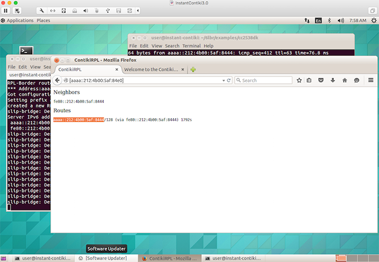Open Terminal menu in cc2538dk terminal
Image resolution: width=379 pixels, height=262 pixels.
coord(191,46)
